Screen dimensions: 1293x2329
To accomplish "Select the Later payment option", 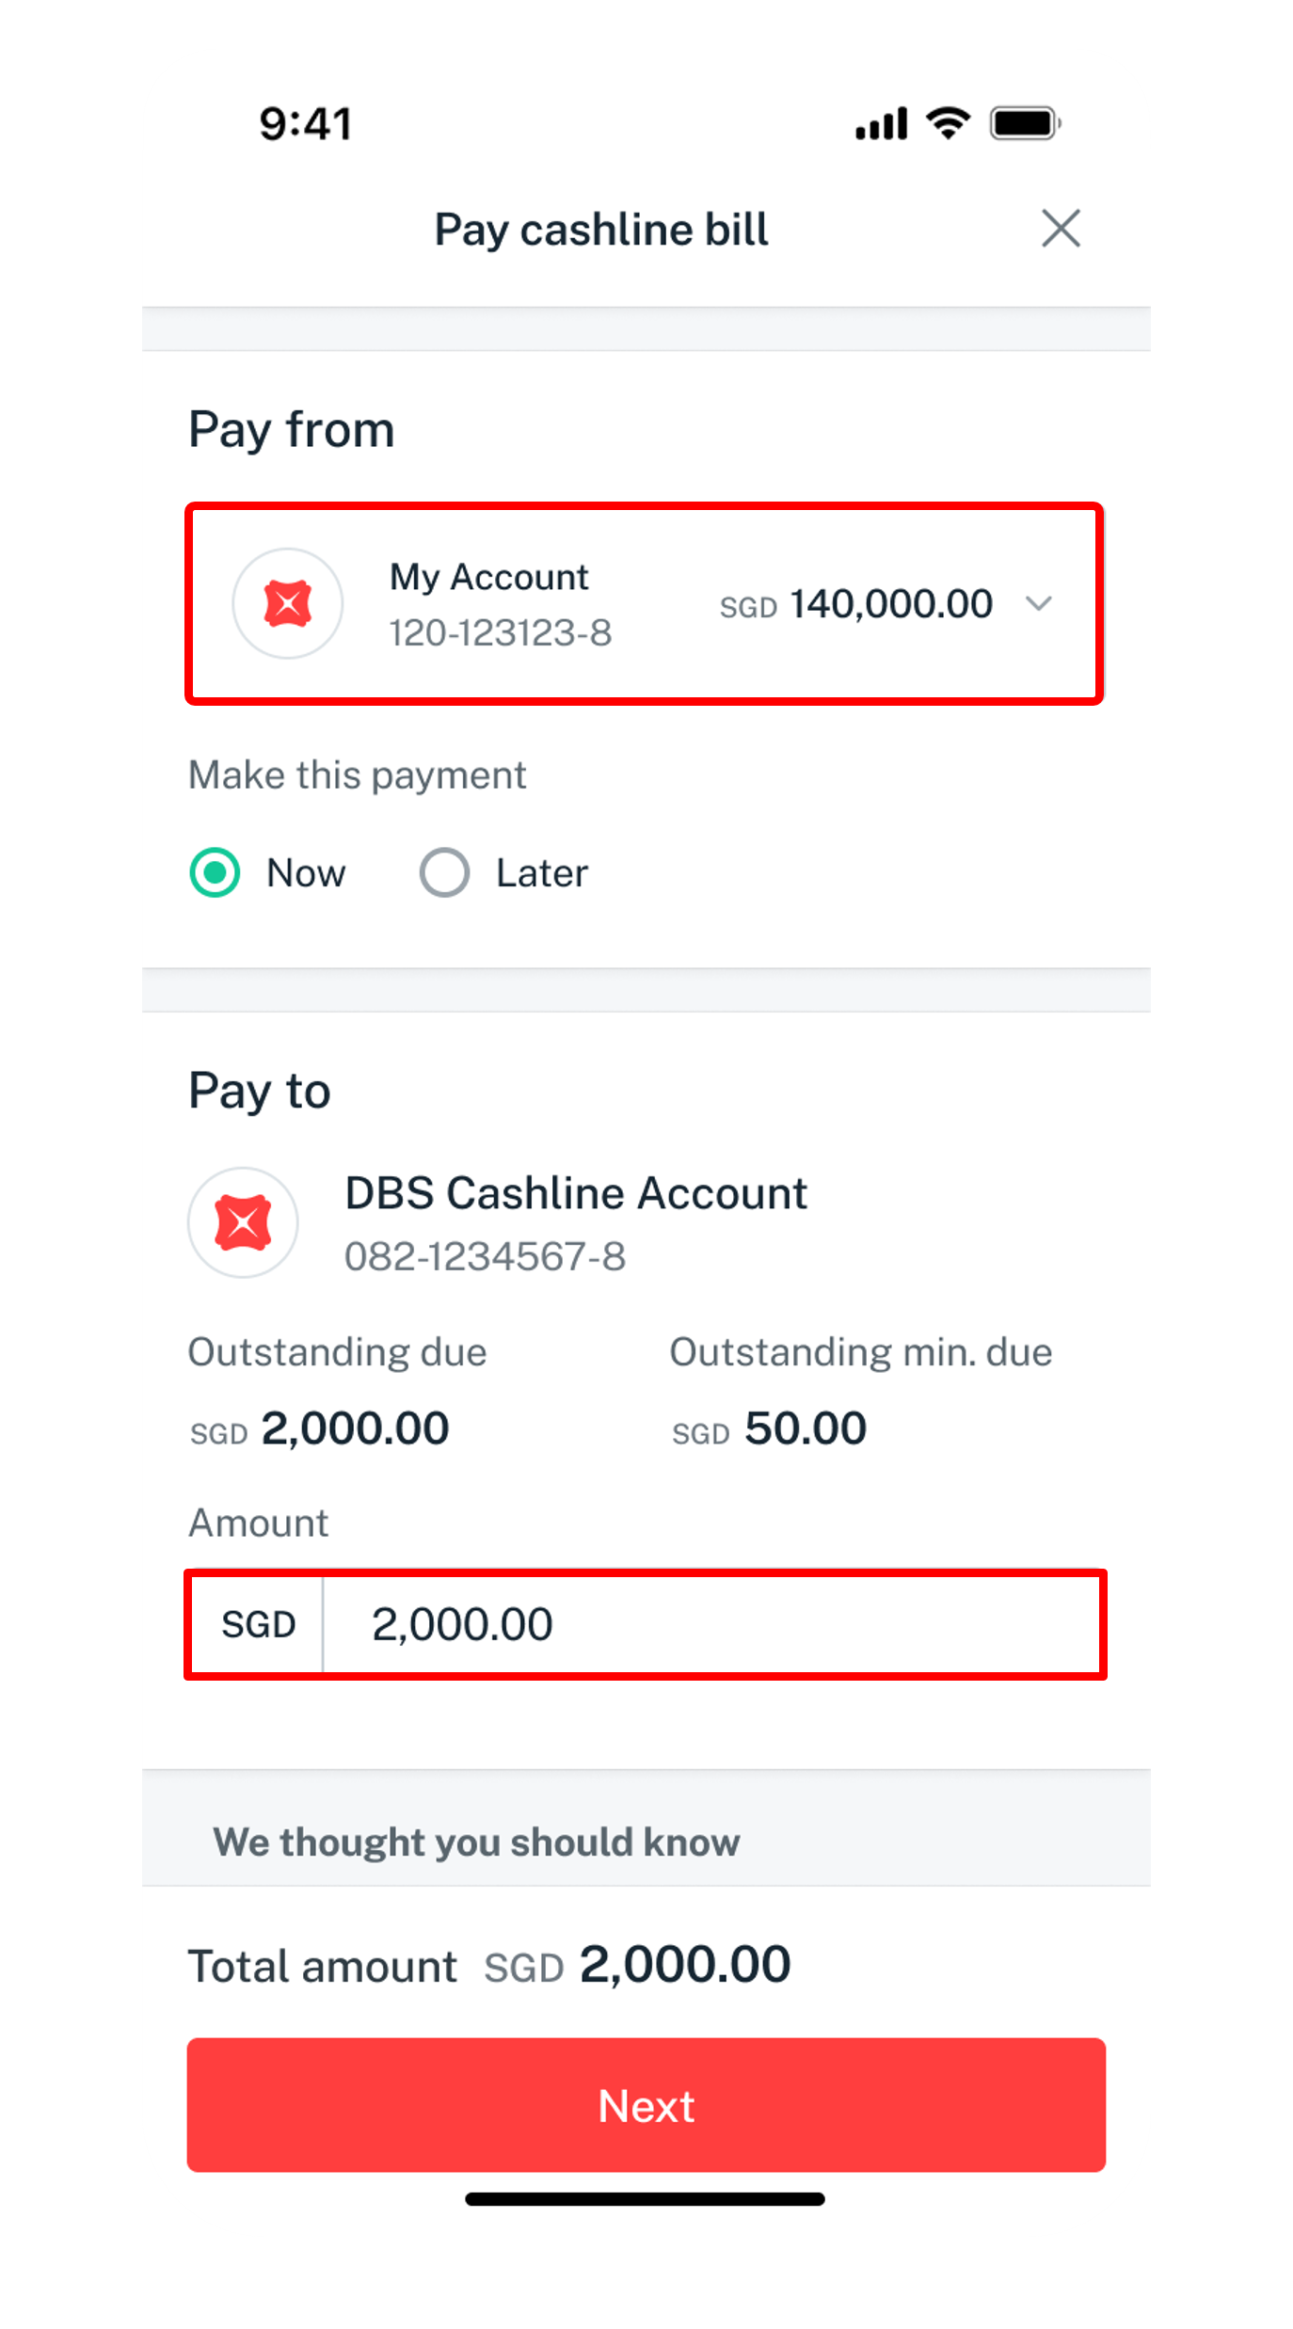I will tap(443, 872).
